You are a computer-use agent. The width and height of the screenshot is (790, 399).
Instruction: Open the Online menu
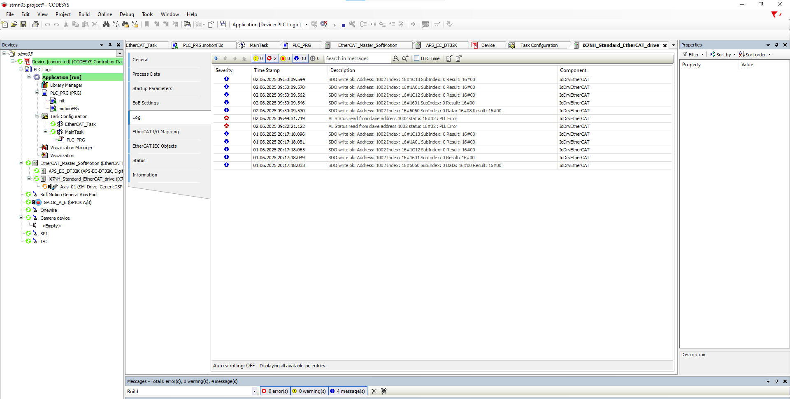click(105, 14)
